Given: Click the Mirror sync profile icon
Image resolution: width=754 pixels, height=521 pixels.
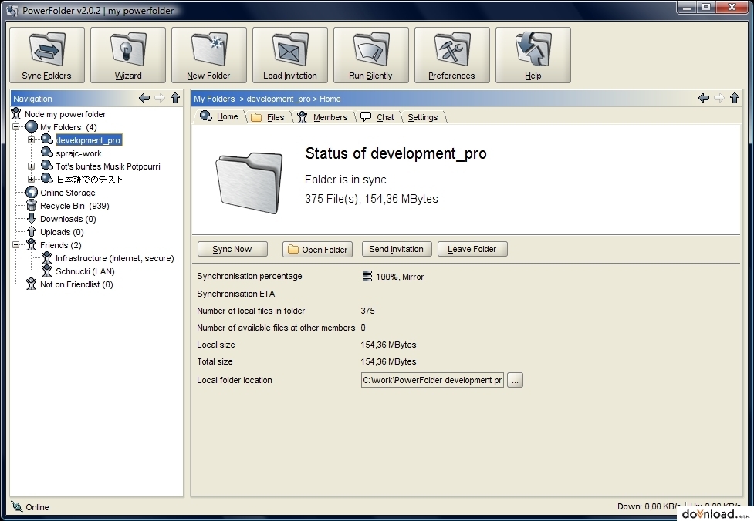Looking at the screenshot, I should point(367,276).
